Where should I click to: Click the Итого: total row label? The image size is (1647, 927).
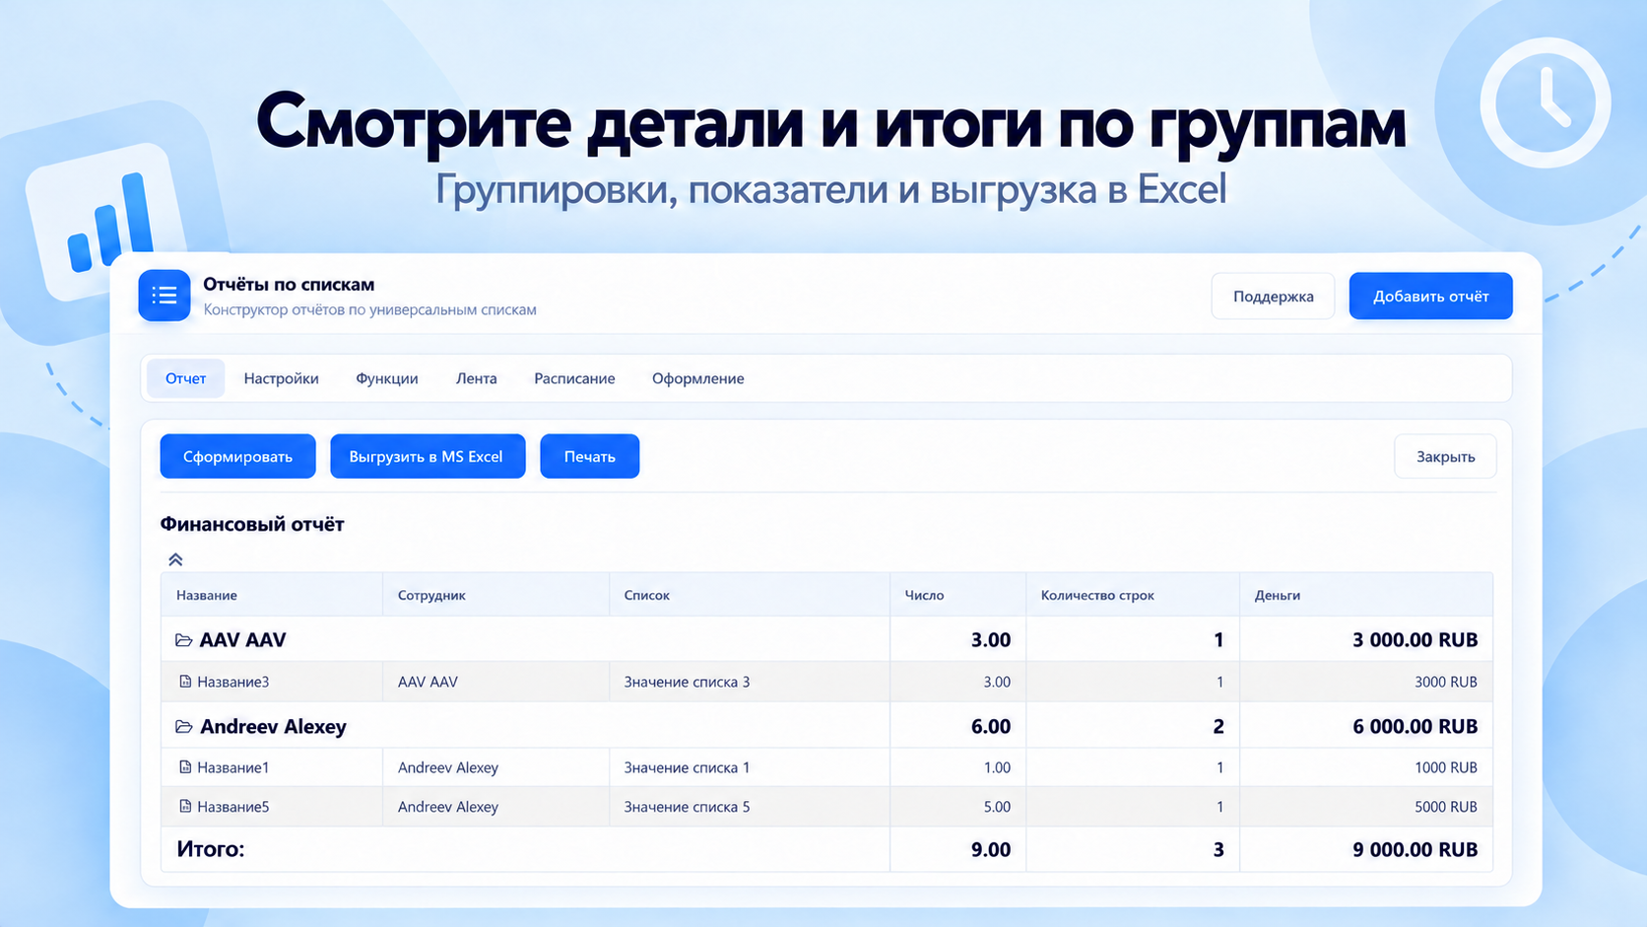211,849
